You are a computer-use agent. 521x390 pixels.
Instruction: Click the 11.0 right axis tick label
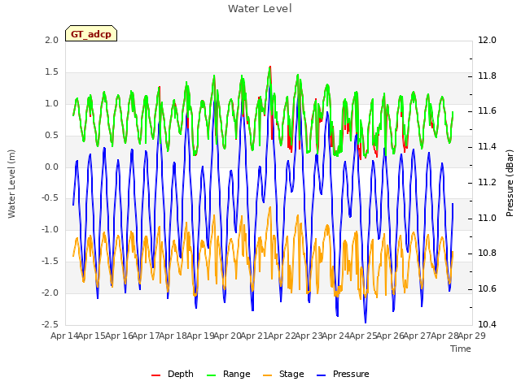pyautogui.click(x=487, y=218)
